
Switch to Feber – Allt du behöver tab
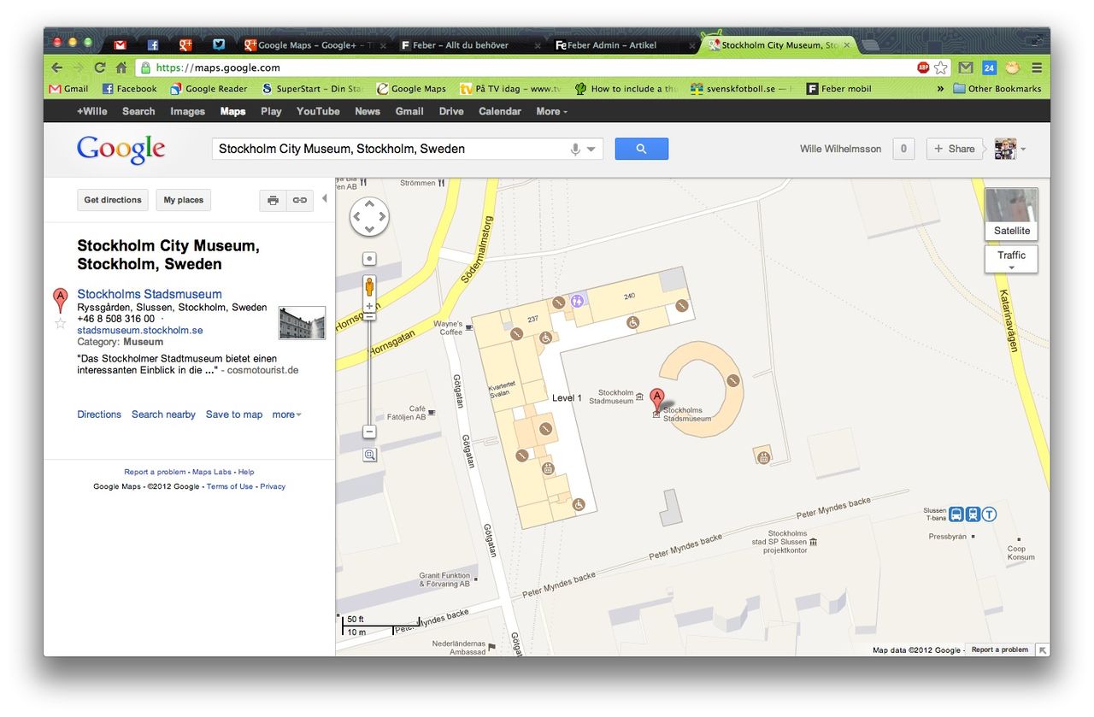pos(469,45)
